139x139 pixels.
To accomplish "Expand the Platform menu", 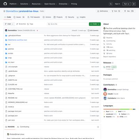I will point(14,4).
